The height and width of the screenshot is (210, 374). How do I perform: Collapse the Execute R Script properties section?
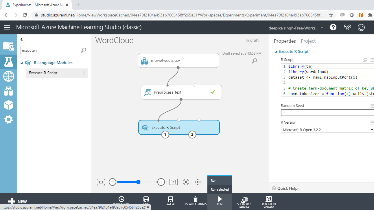pyautogui.click(x=276, y=52)
